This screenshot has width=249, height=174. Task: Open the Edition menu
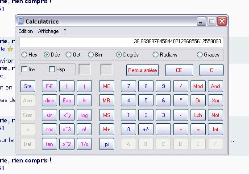pyautogui.click(x=25, y=31)
